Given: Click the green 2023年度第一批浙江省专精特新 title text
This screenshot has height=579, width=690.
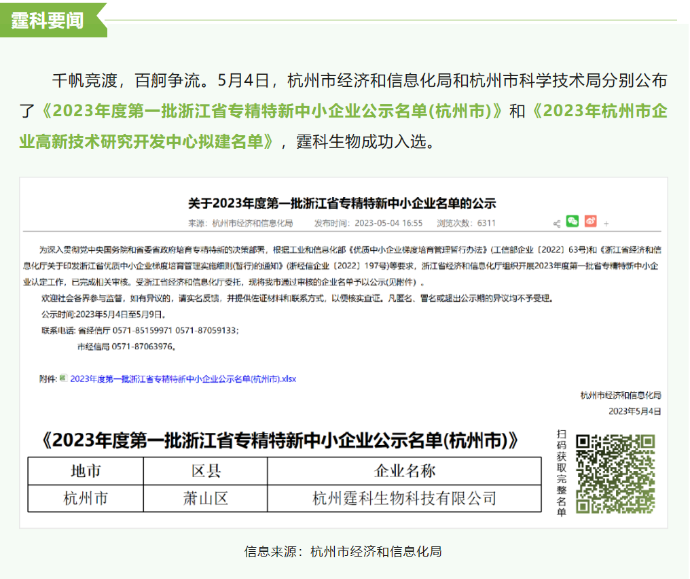Looking at the screenshot, I should click(272, 111).
